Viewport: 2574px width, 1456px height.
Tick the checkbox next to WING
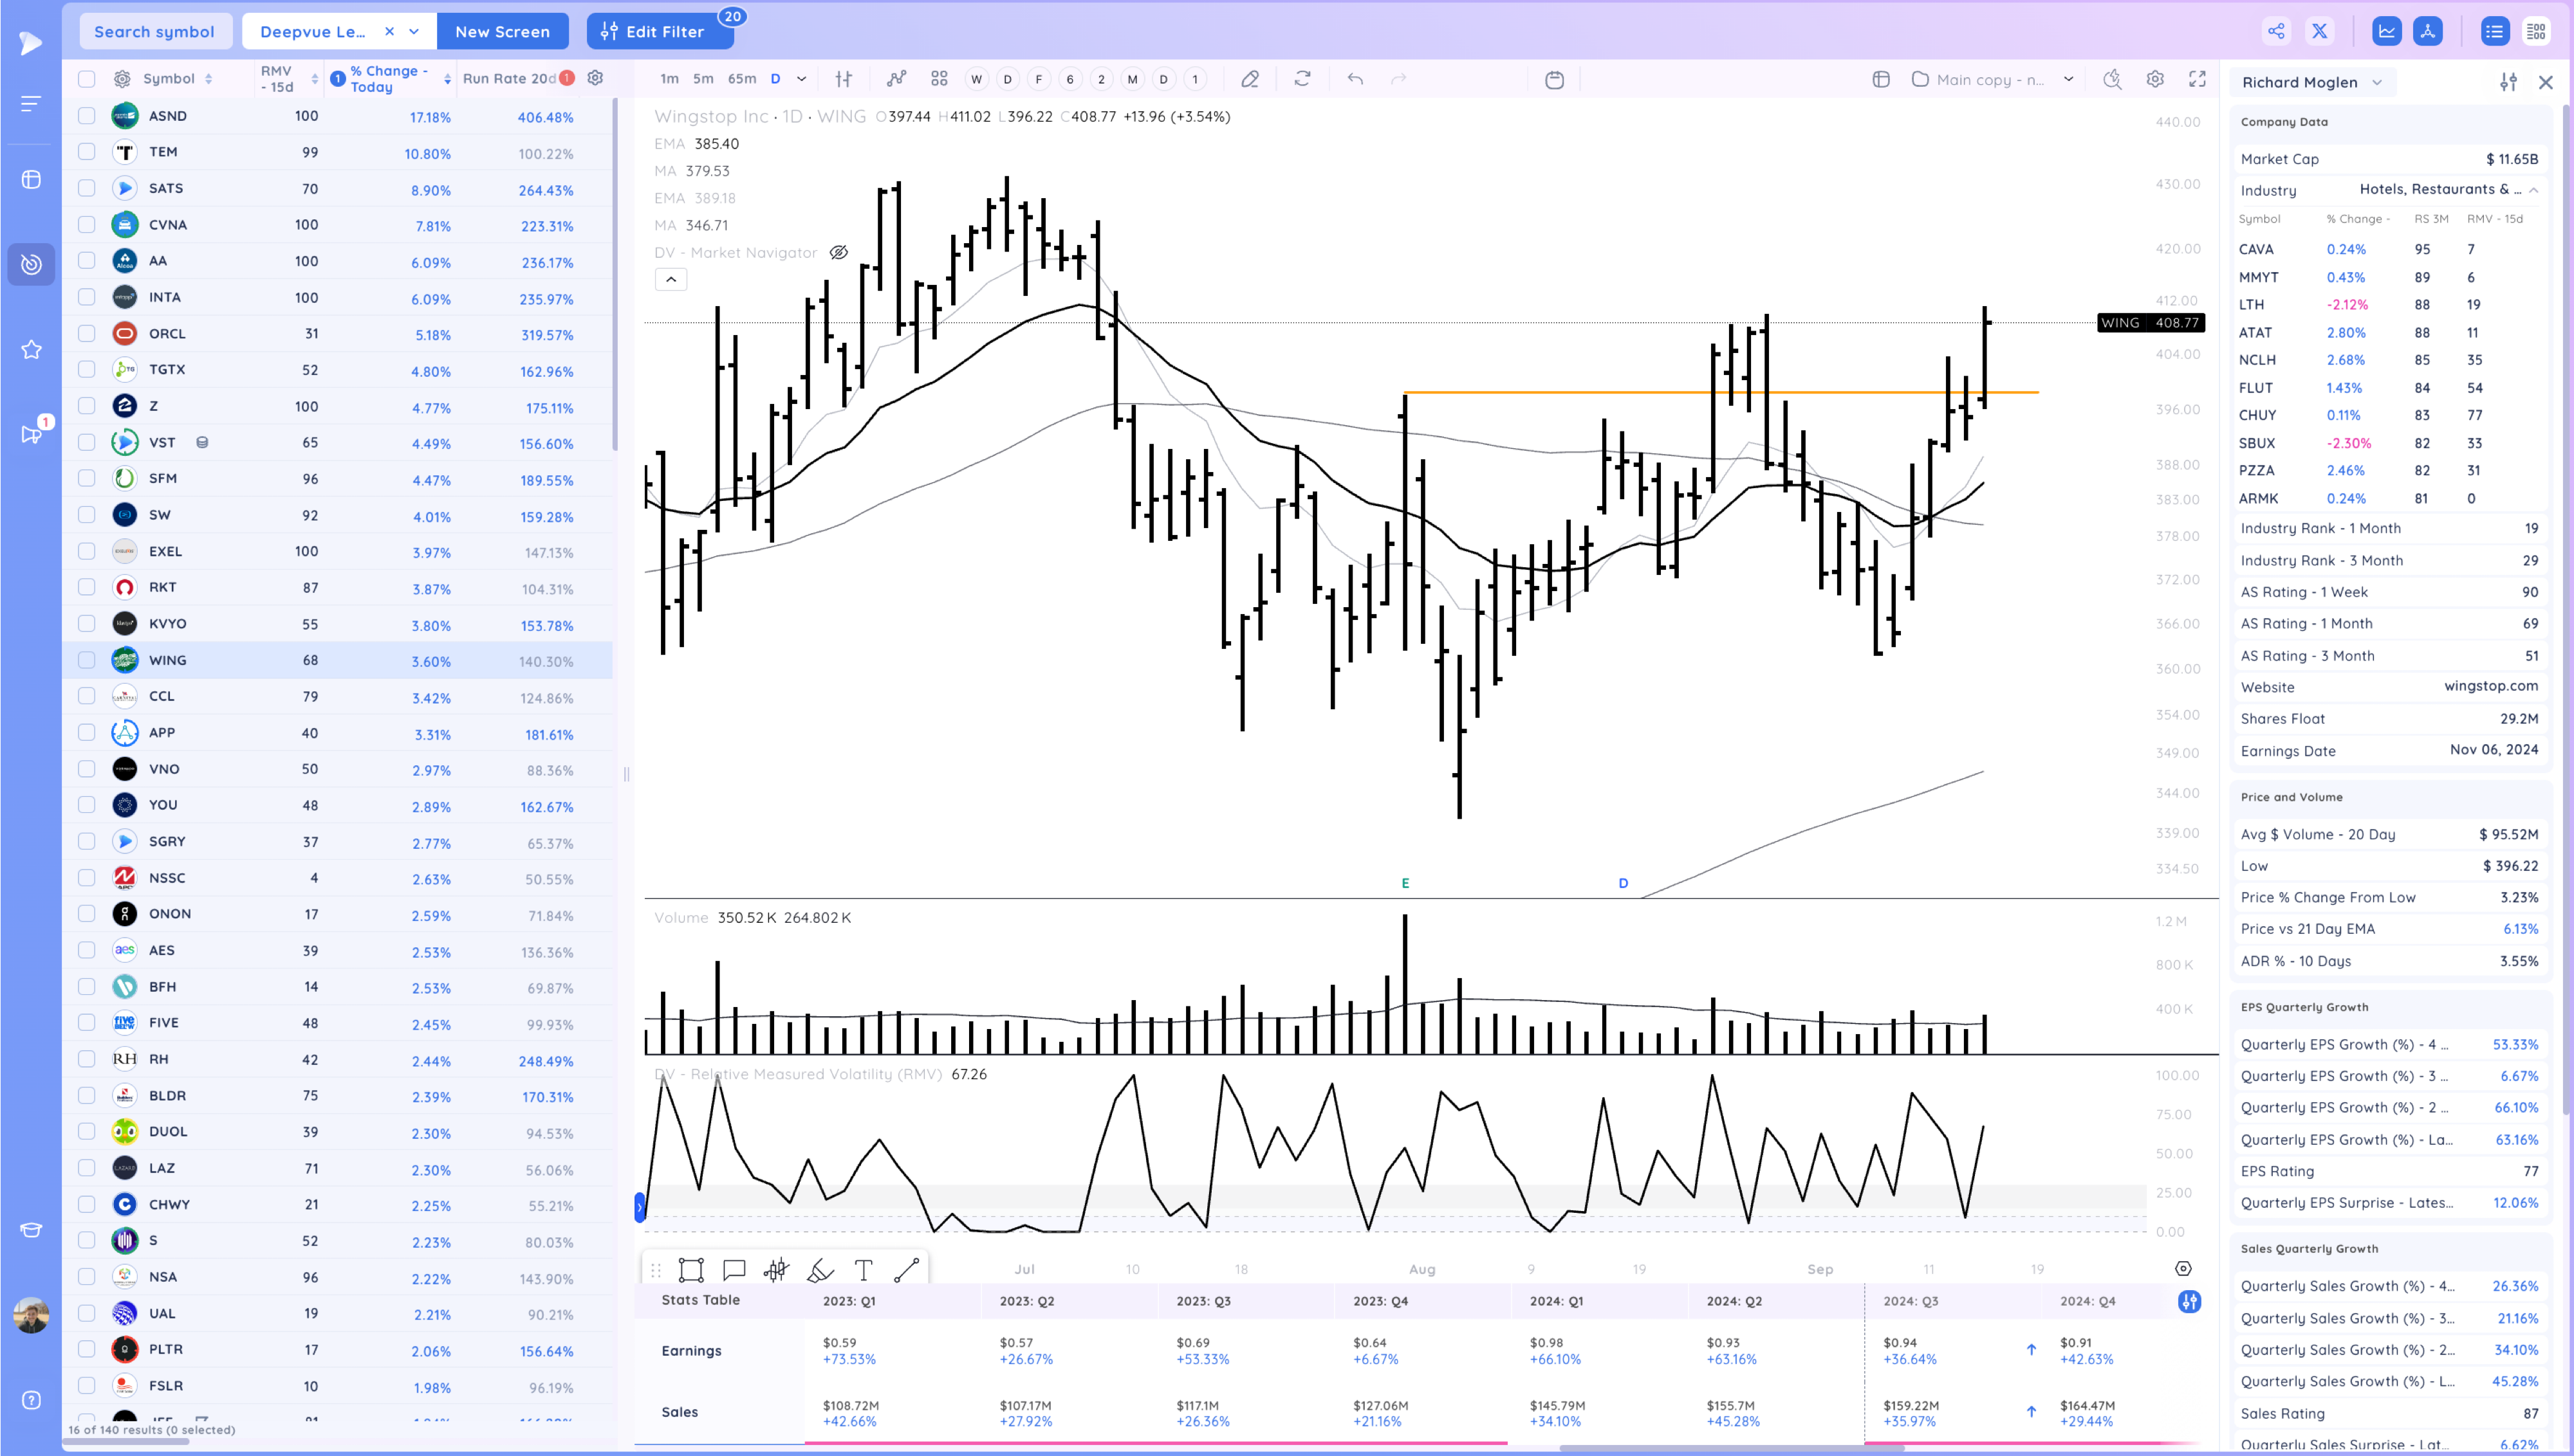(87, 660)
